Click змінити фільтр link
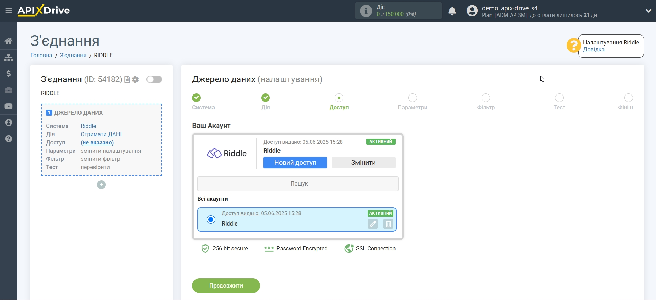 (100, 159)
